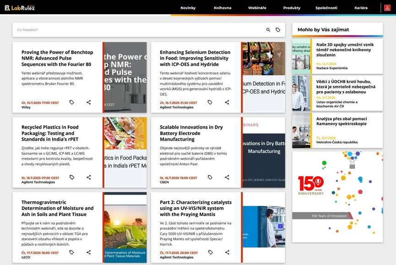Image resolution: width=396 pixels, height=265 pixels.
Task: Open the Produkty menu
Action: 292,8
